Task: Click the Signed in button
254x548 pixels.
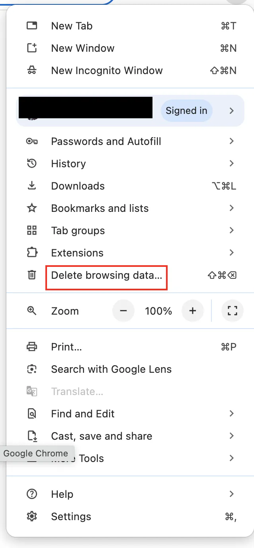Action: coord(186,111)
